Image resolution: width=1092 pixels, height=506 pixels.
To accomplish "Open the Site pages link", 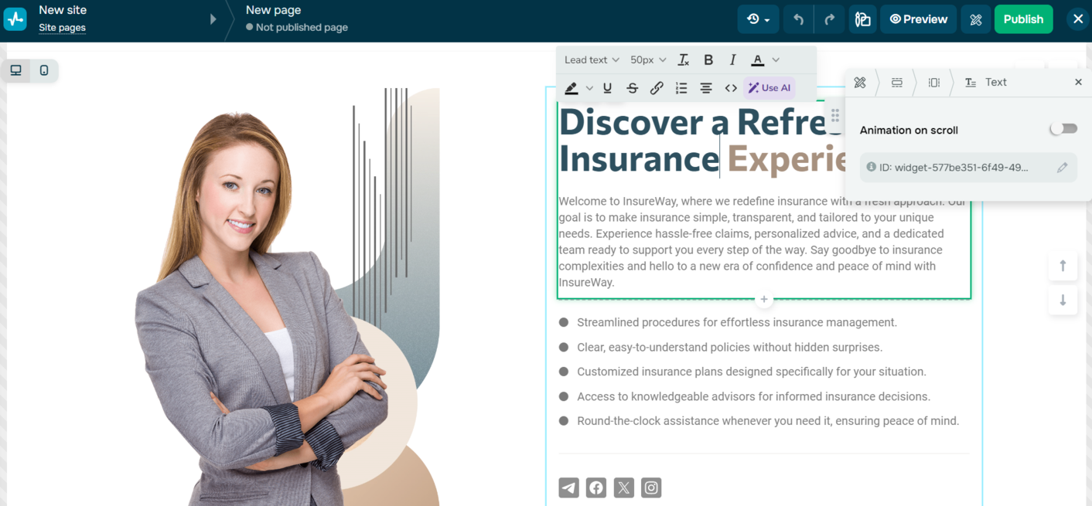I will pos(62,28).
